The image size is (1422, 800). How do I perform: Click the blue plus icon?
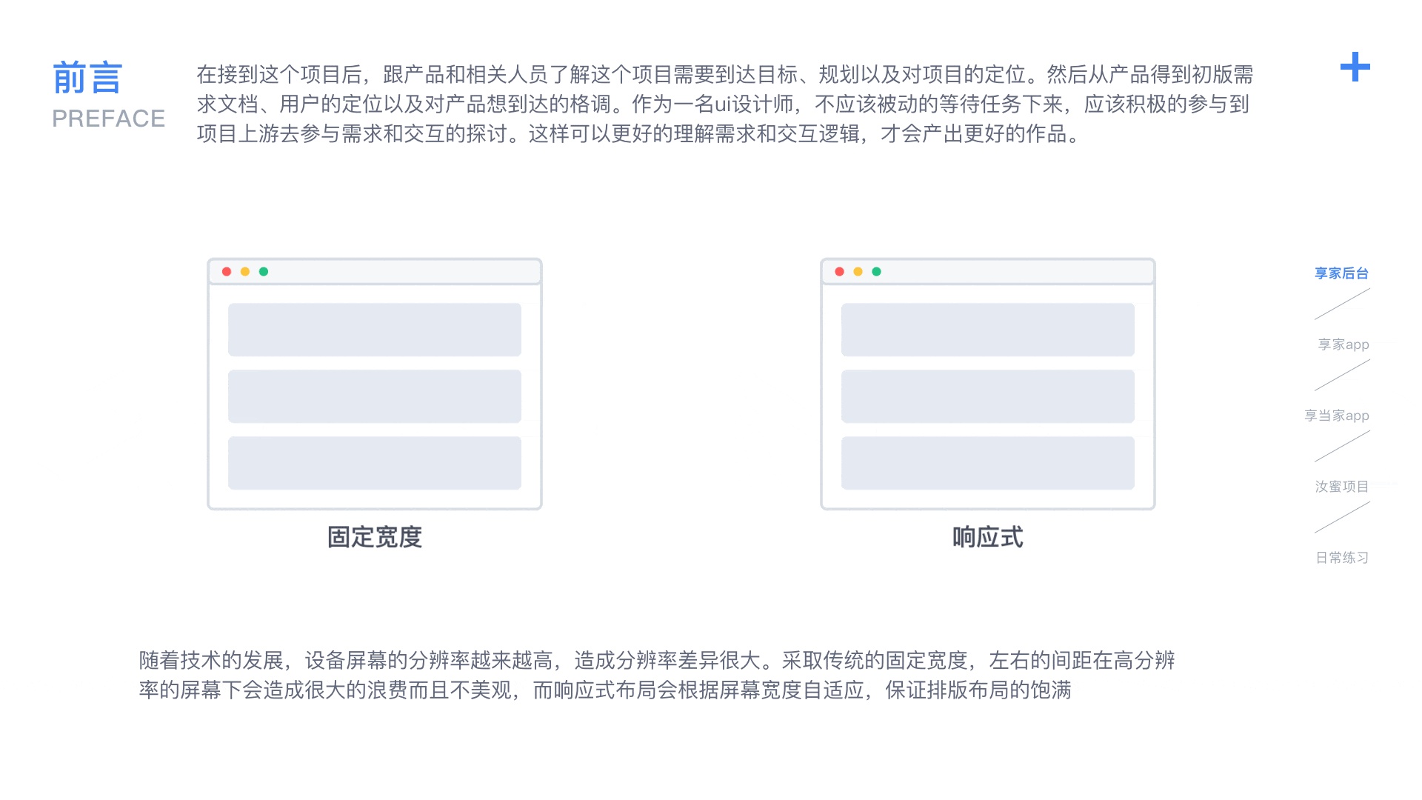[x=1355, y=67]
